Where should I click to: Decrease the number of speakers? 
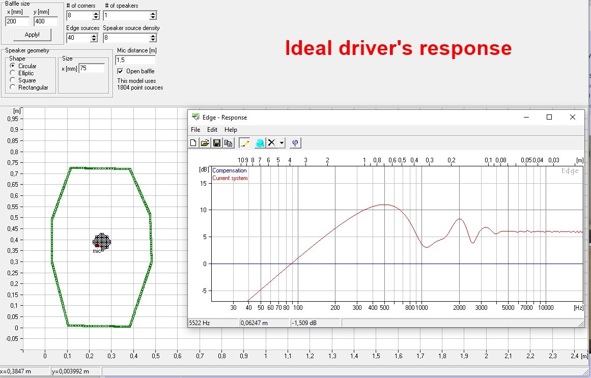[x=153, y=17]
